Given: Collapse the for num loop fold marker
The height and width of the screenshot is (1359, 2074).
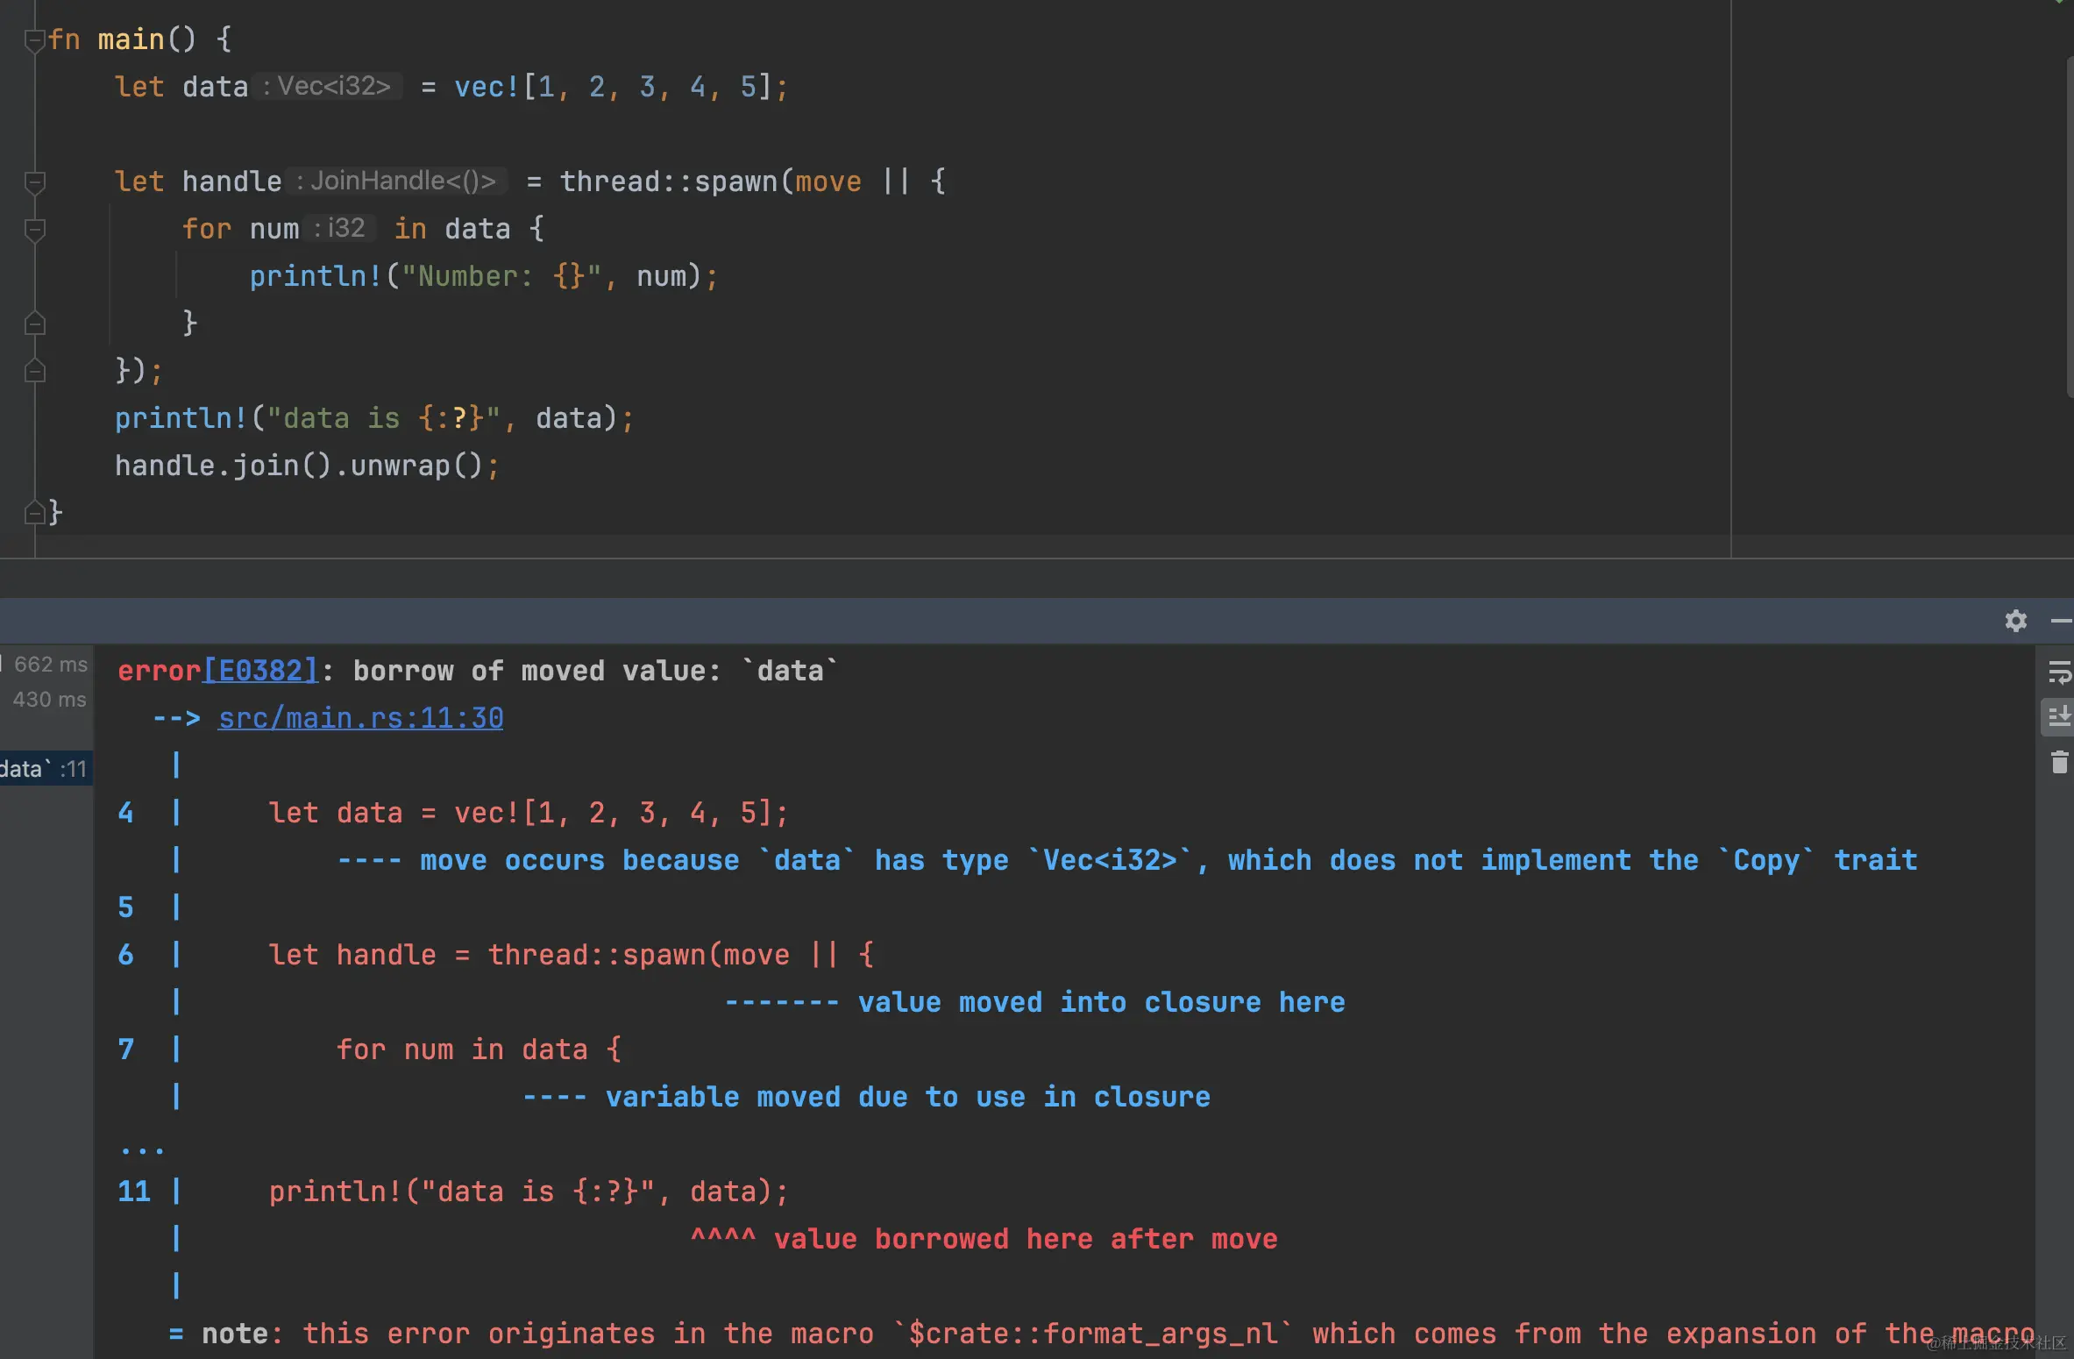Looking at the screenshot, I should point(34,230).
